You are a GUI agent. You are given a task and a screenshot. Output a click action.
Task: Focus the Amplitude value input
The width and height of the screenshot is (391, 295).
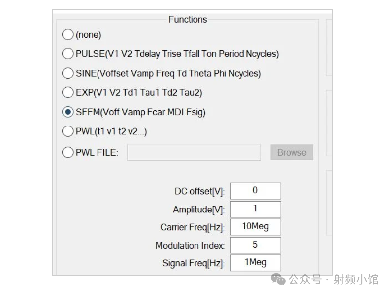[x=255, y=209]
